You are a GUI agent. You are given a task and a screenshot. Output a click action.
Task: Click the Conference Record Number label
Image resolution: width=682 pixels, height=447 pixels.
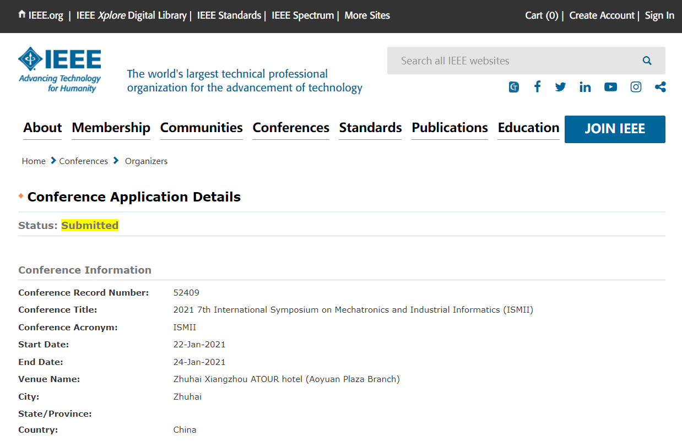coord(83,293)
